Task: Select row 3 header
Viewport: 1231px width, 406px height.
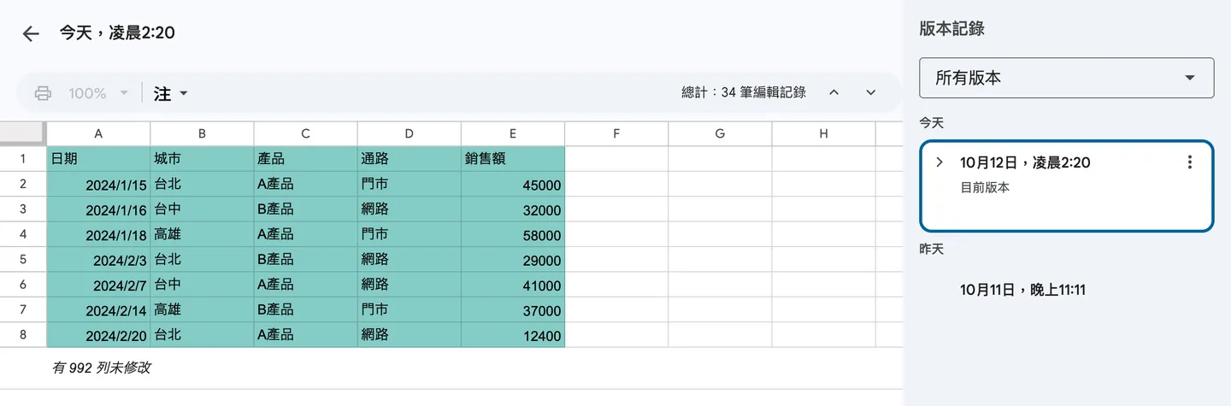Action: (x=23, y=209)
